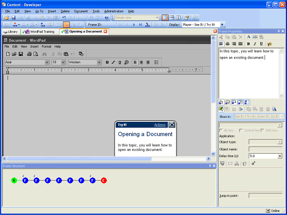Click the paint bucket bubble fill color icon
Image resolution: width=287 pixels, height=215 pixels.
click(x=240, y=109)
